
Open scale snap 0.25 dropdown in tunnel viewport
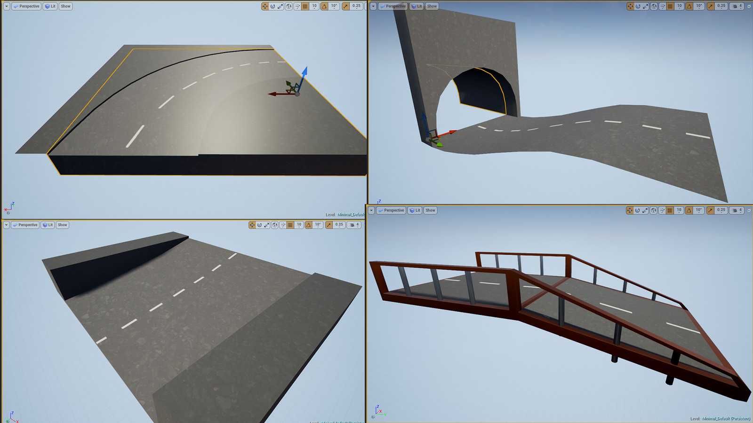[721, 6]
